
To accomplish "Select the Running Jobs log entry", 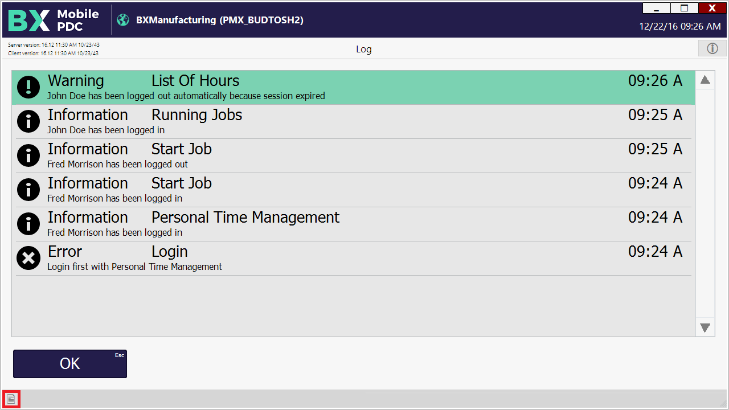I will 353,122.
